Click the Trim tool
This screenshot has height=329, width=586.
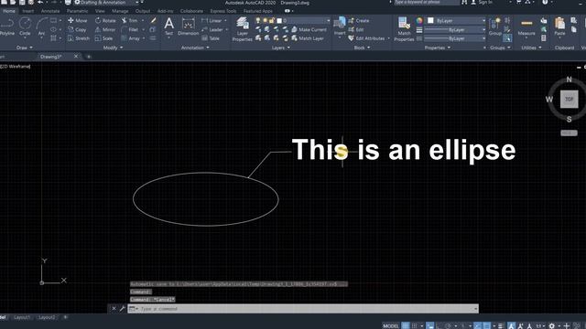[x=130, y=20]
